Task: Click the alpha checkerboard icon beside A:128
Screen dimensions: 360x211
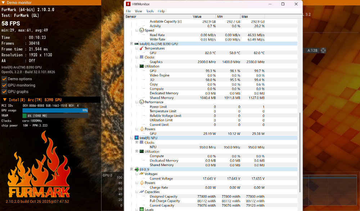Action: (323, 50)
